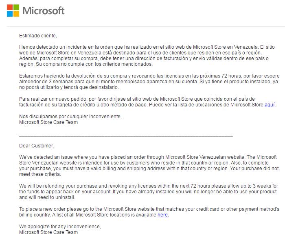Click the "Dear Customer," greeting line
The image size is (285, 238).
coord(36,145)
